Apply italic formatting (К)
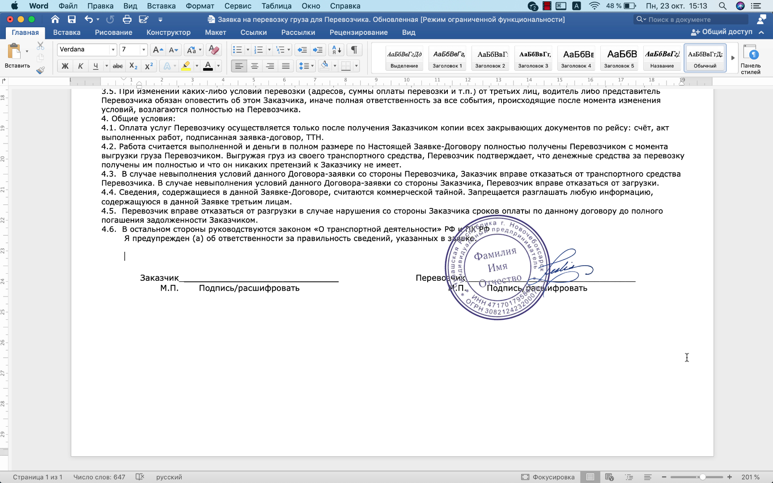The width and height of the screenshot is (773, 483). coord(81,65)
